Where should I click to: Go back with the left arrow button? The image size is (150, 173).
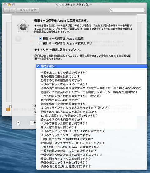tap(7, 10)
